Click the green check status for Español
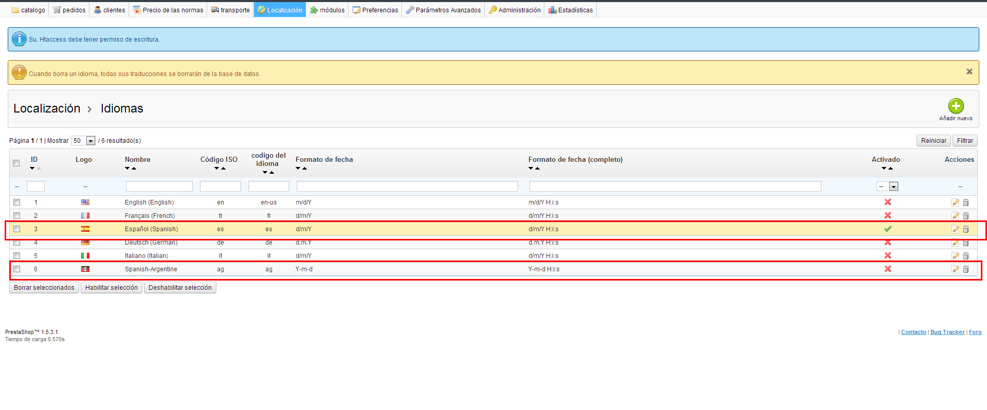Screen dimensions: 987x410 coord(888,229)
